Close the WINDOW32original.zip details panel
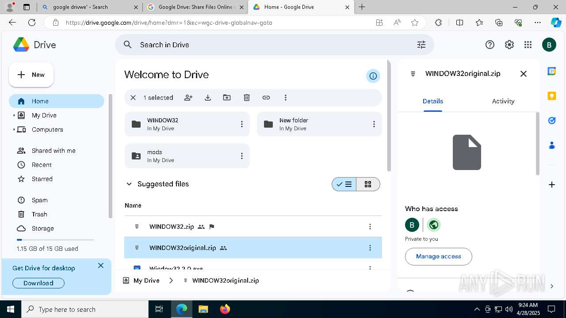566x318 pixels. (524, 74)
